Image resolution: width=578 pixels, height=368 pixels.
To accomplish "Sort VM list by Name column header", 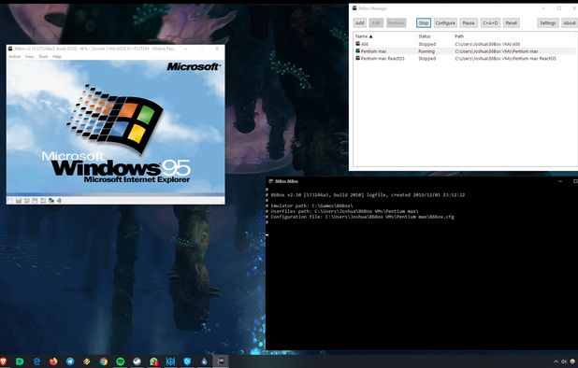I will (x=364, y=36).
